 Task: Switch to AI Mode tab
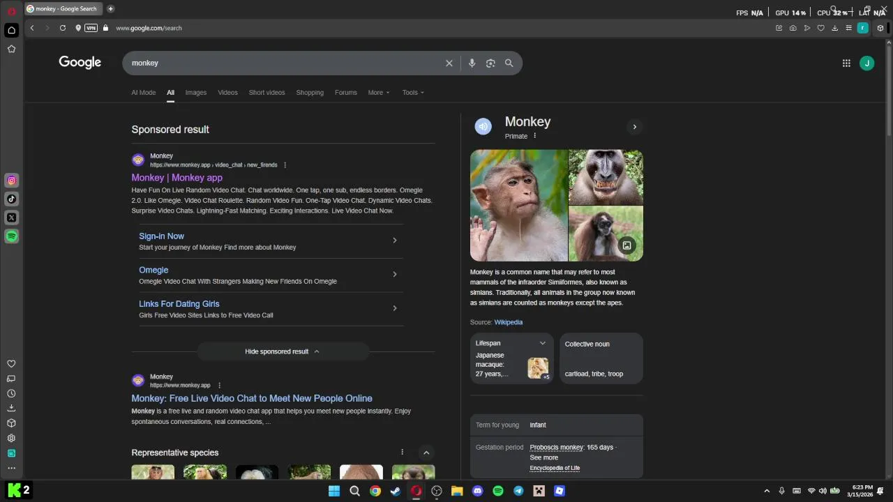(144, 92)
